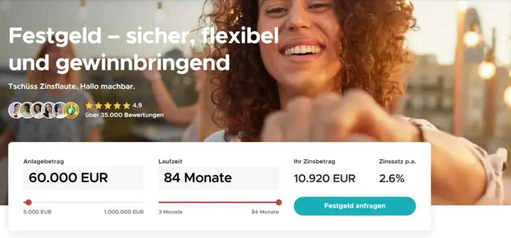Click the first reviewer avatar on the left
The image size is (511, 238).
point(15,110)
